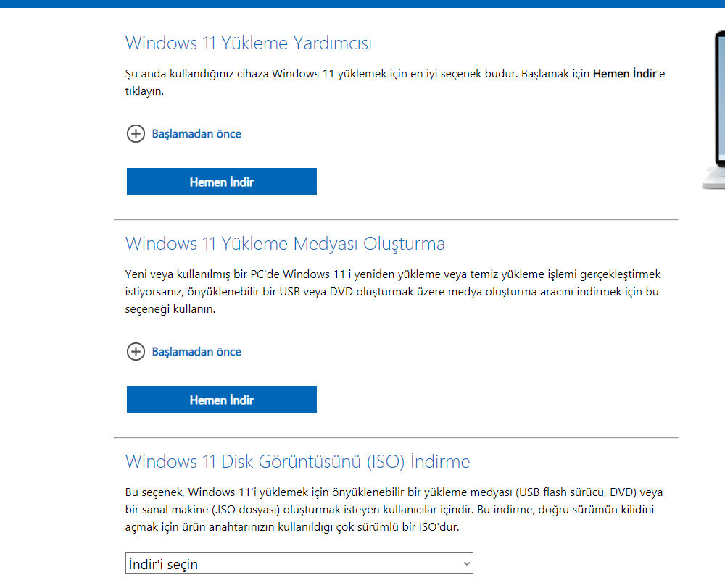The width and height of the screenshot is (725, 580).
Task: Expand Başlamadan önce text in Yükleme Yardımcısı section
Action: [196, 134]
